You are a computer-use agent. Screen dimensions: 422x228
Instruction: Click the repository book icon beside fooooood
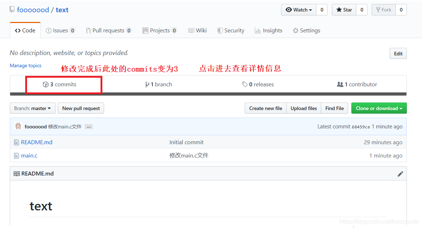pos(12,10)
